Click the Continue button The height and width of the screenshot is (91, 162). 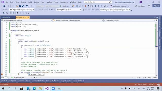65,6
